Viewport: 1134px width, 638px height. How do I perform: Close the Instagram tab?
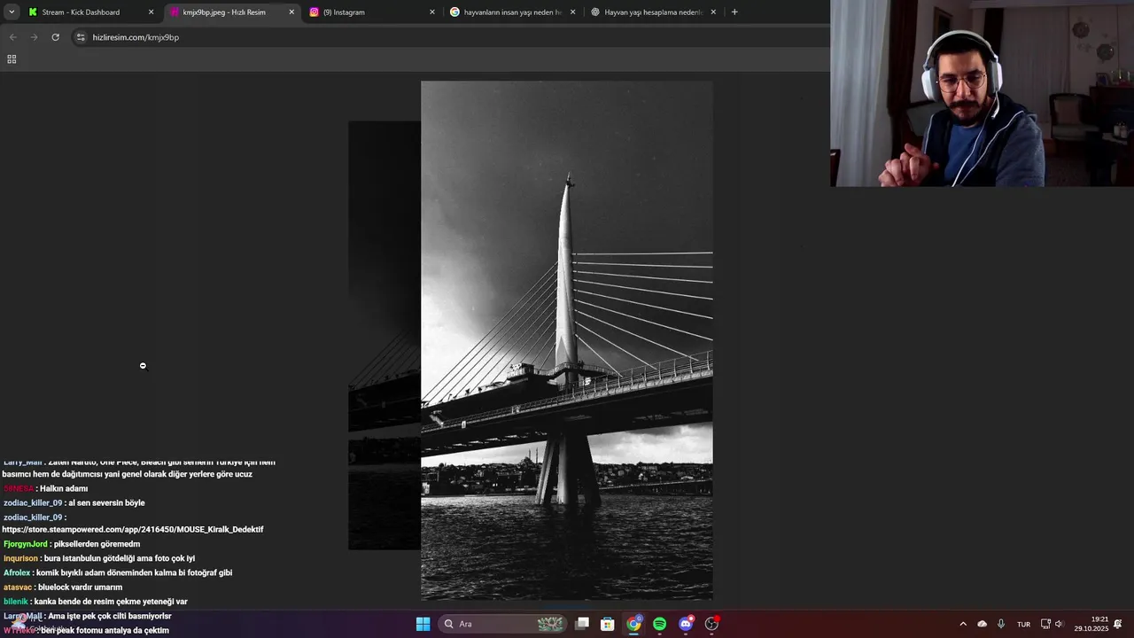tap(432, 12)
